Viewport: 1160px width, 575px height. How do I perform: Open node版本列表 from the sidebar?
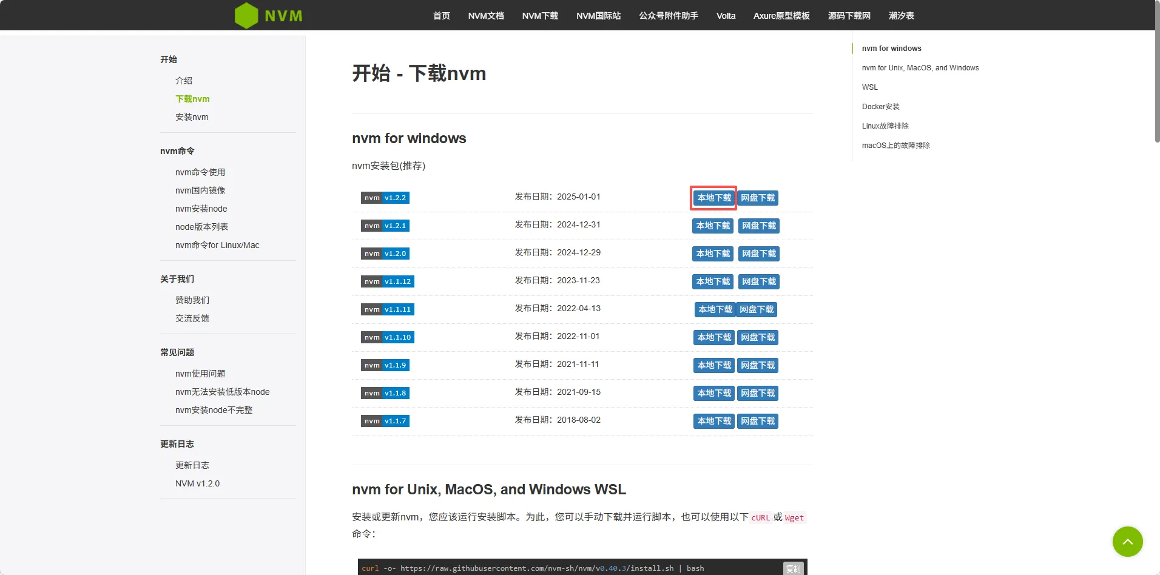point(201,227)
